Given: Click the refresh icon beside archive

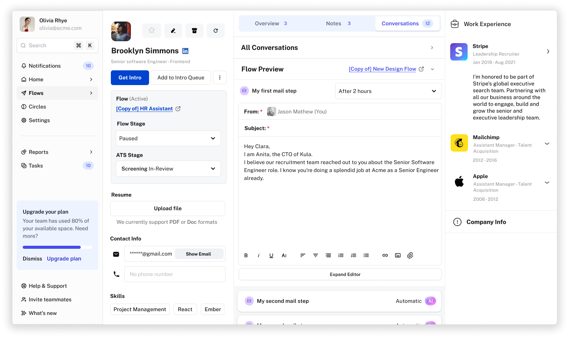Looking at the screenshot, I should point(216,31).
